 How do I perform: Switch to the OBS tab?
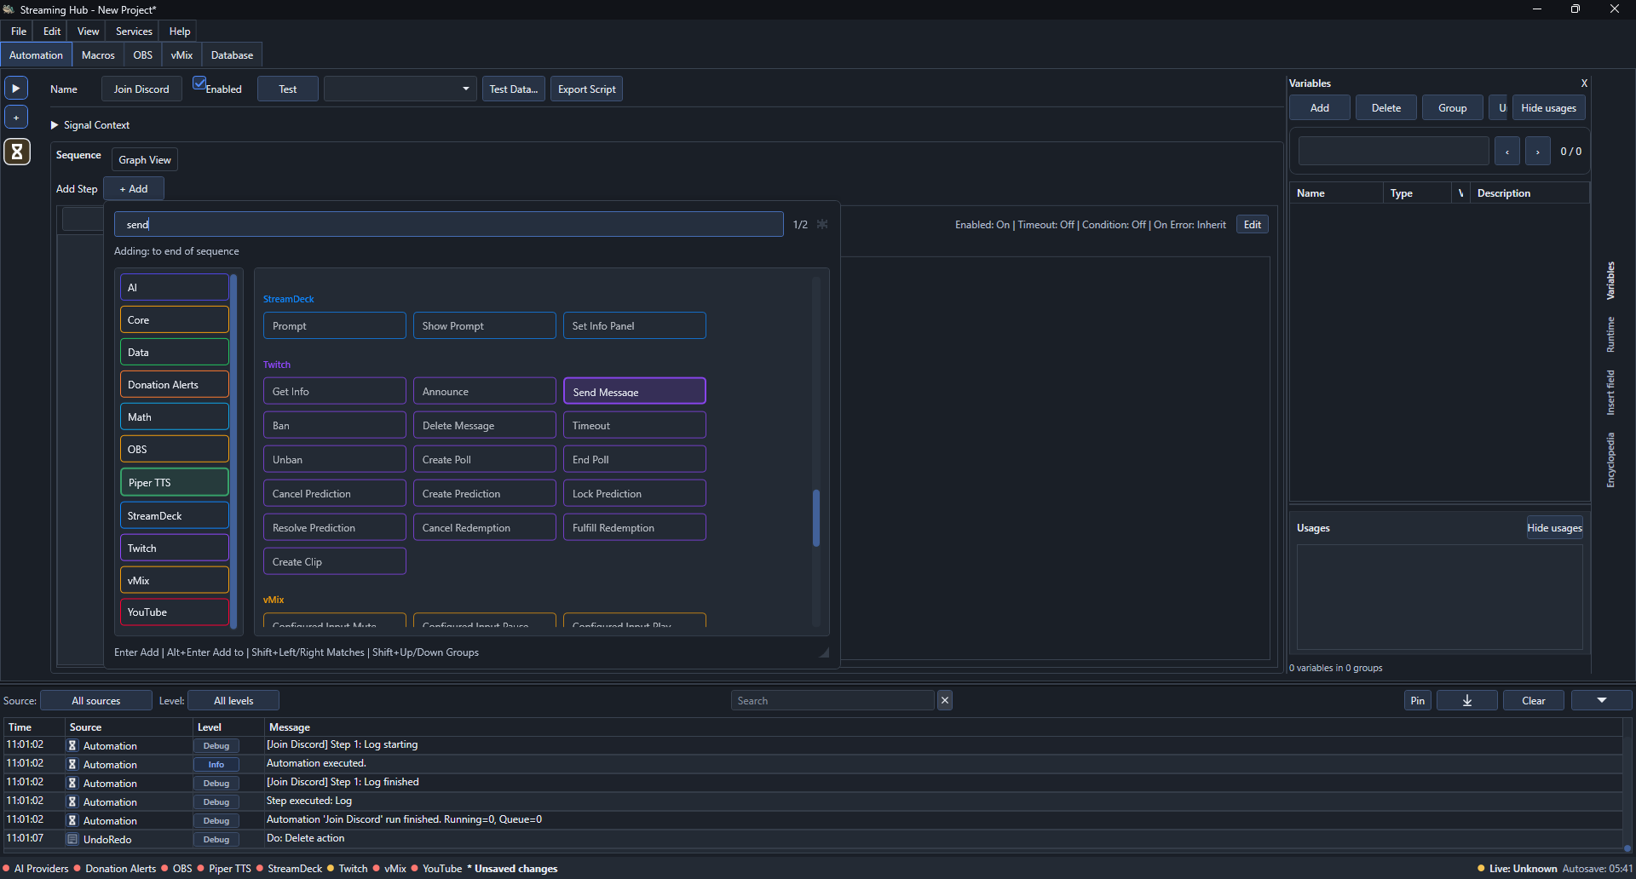coord(143,55)
